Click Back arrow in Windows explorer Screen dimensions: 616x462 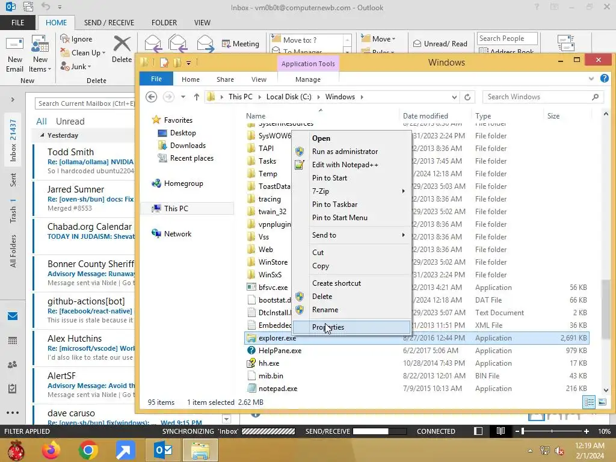(x=151, y=97)
